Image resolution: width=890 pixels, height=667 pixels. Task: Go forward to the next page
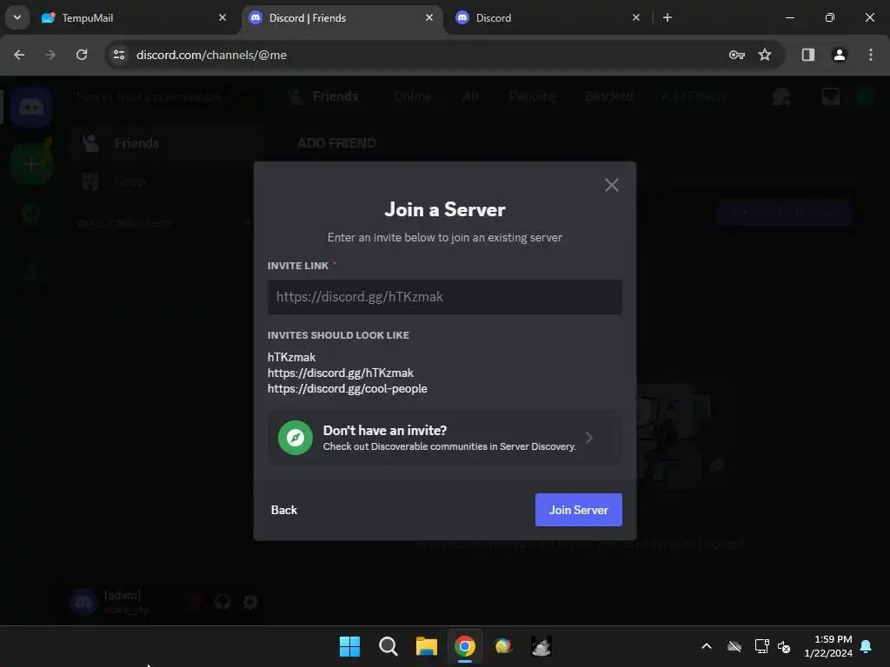coord(50,55)
